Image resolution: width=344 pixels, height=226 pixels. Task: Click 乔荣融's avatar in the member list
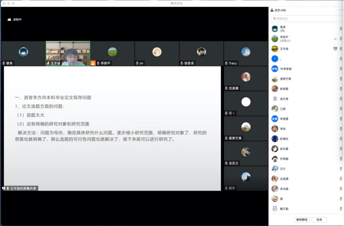coord(275,159)
